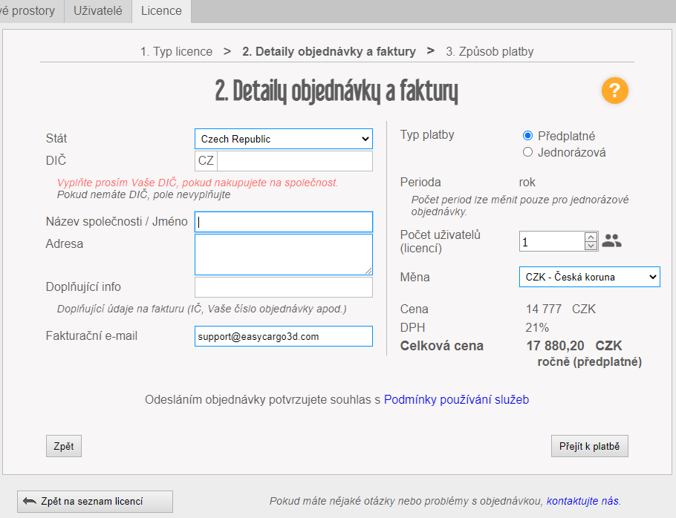Switch to the Uživatelé tab
Screen dimensions: 676x518
tap(98, 10)
